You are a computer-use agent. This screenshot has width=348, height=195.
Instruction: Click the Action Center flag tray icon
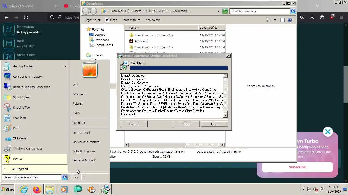322,189
